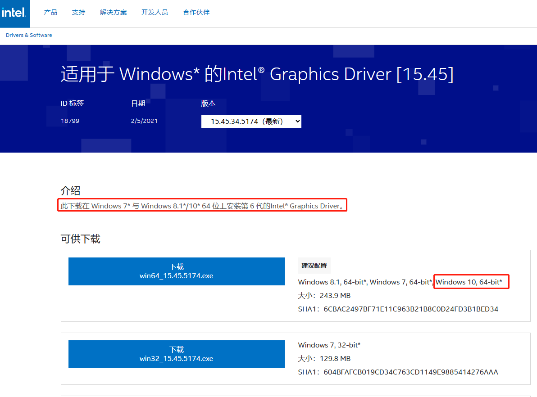This screenshot has width=537, height=397.
Task: Download win64_15.45.5174.exe
Action: (176, 271)
